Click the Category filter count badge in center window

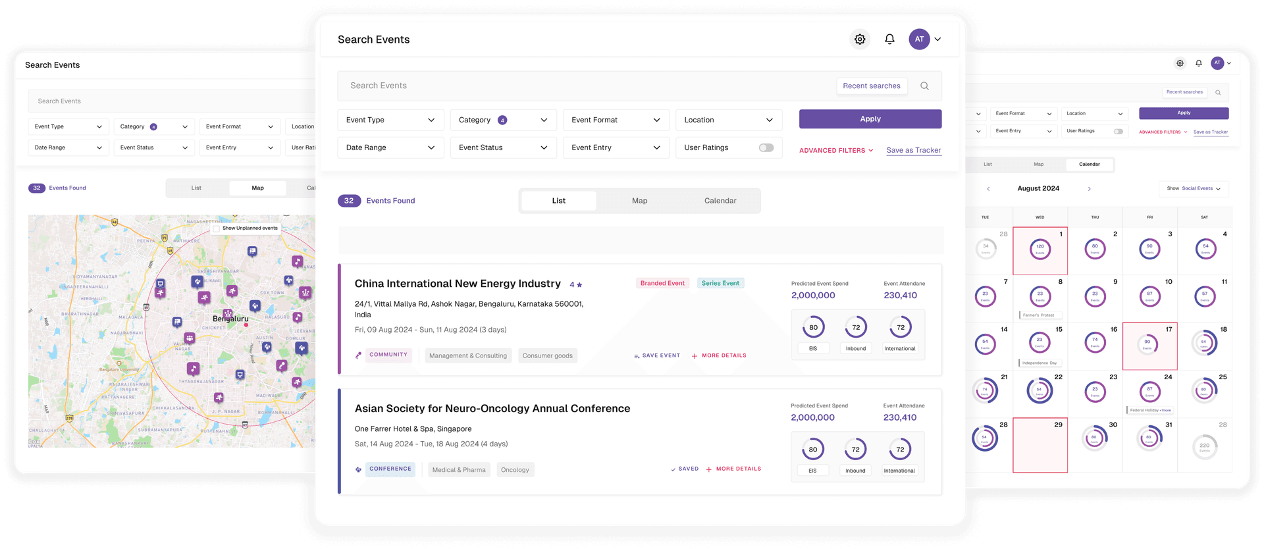coord(502,120)
